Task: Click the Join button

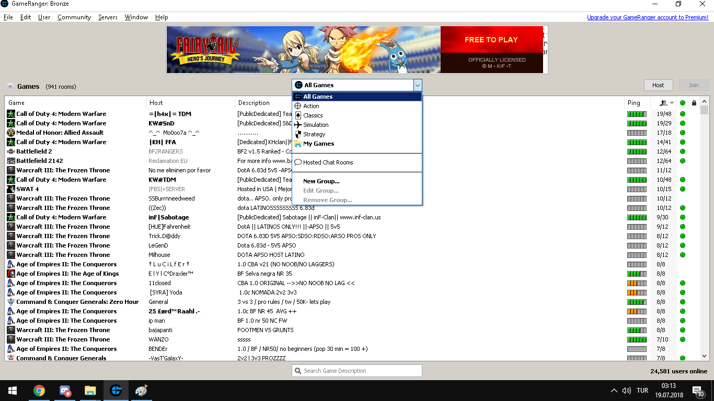Action: coord(694,85)
